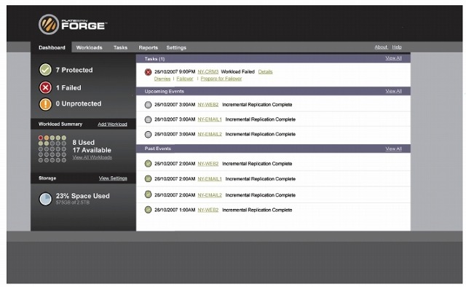View All in Upcoming Events section

click(393, 91)
